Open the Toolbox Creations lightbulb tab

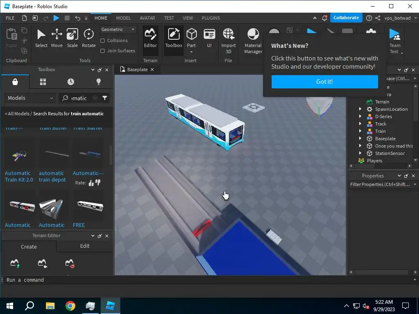point(99,82)
